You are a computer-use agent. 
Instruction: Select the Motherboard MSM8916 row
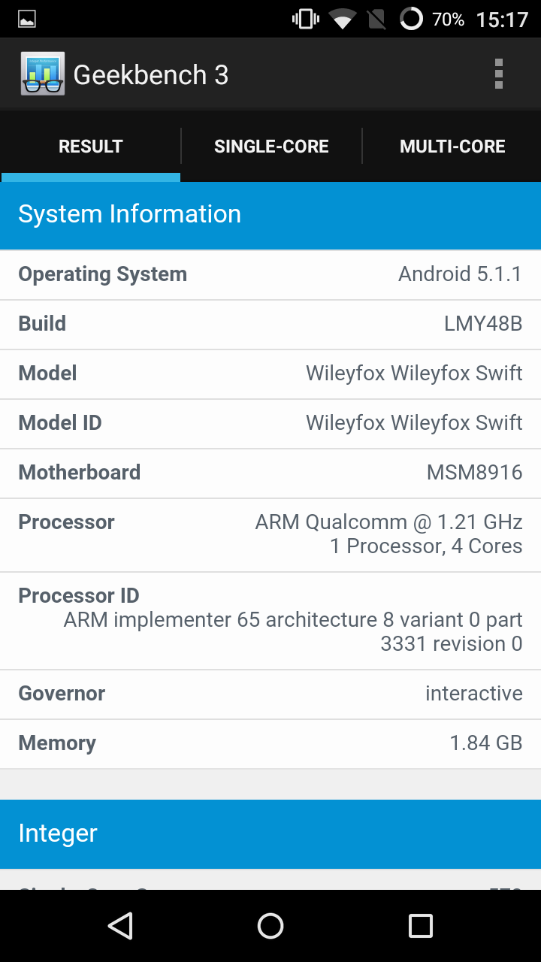point(270,473)
